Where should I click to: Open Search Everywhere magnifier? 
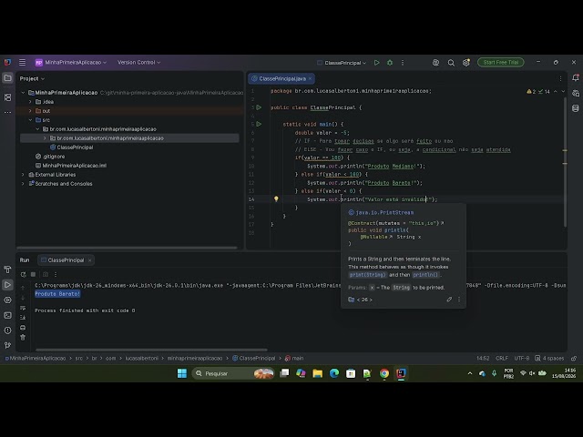[451, 63]
